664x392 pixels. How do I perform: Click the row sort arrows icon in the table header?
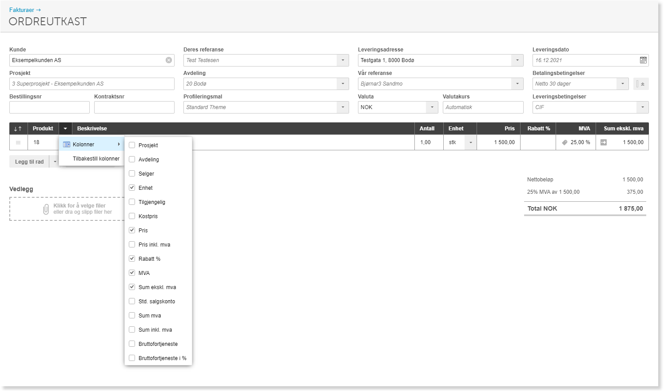[x=18, y=129]
